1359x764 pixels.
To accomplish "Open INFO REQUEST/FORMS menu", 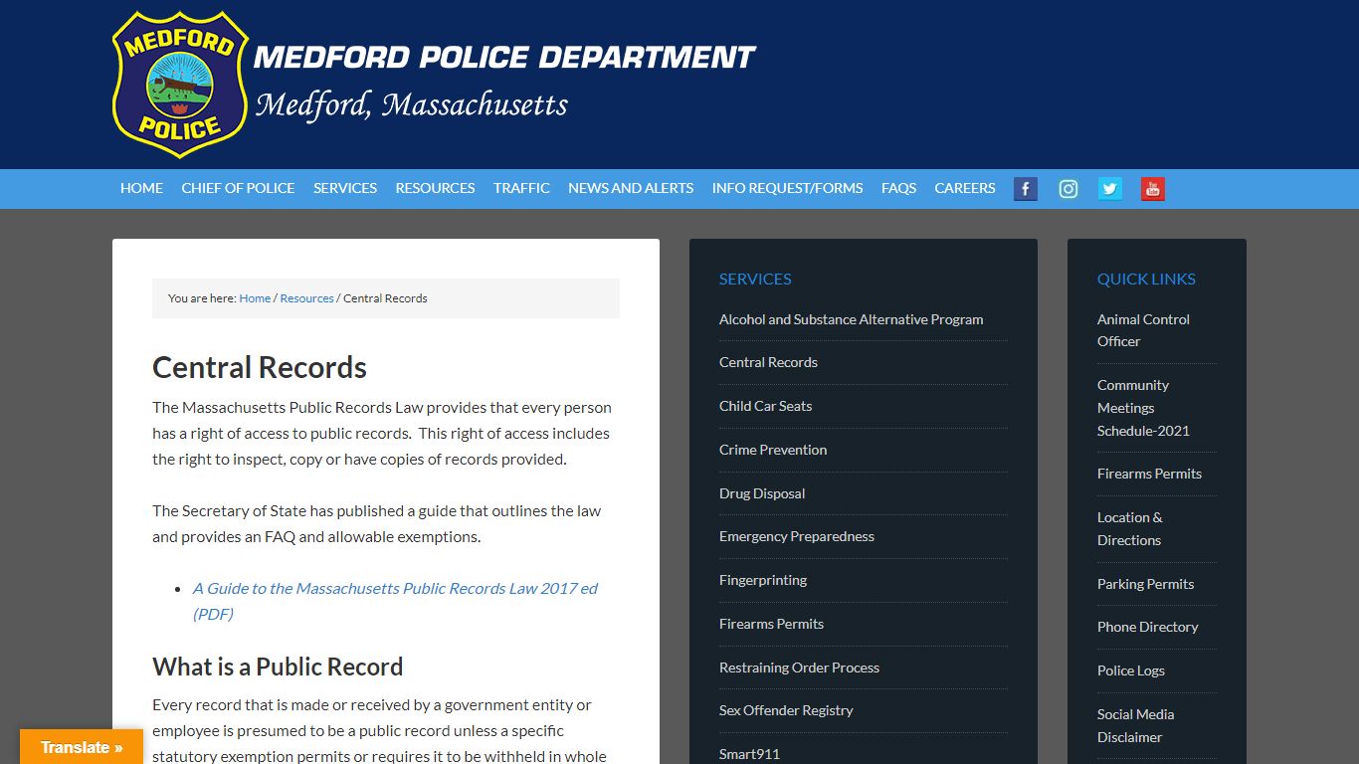I will (787, 188).
